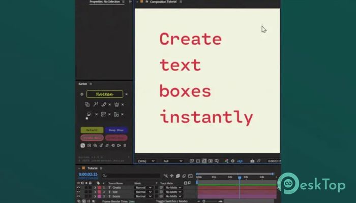Click the Kartan settings gear icon

82,94
